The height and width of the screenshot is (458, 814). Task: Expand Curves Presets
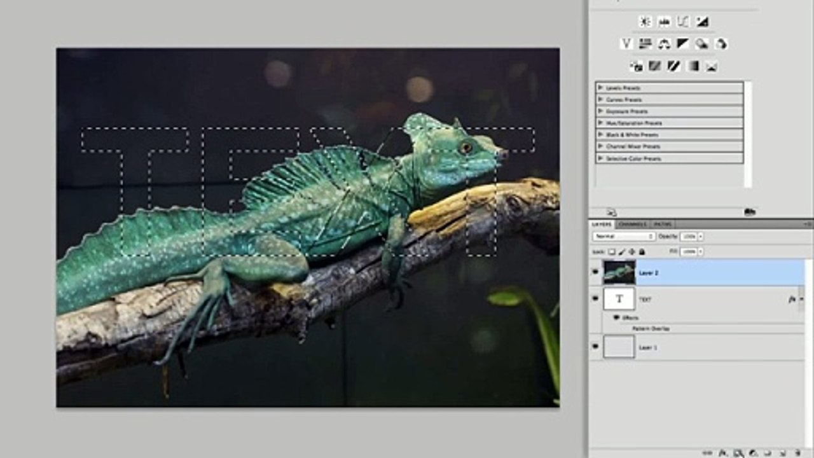coord(600,100)
